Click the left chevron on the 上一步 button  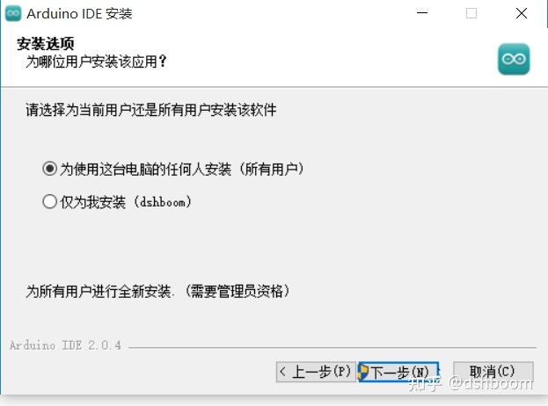283,372
